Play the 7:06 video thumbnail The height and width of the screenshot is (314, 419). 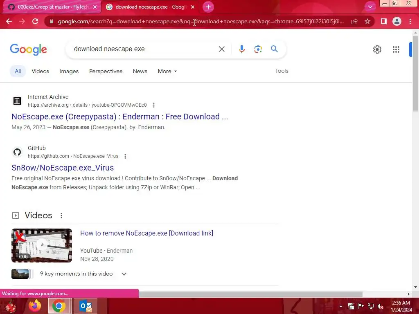point(42,245)
